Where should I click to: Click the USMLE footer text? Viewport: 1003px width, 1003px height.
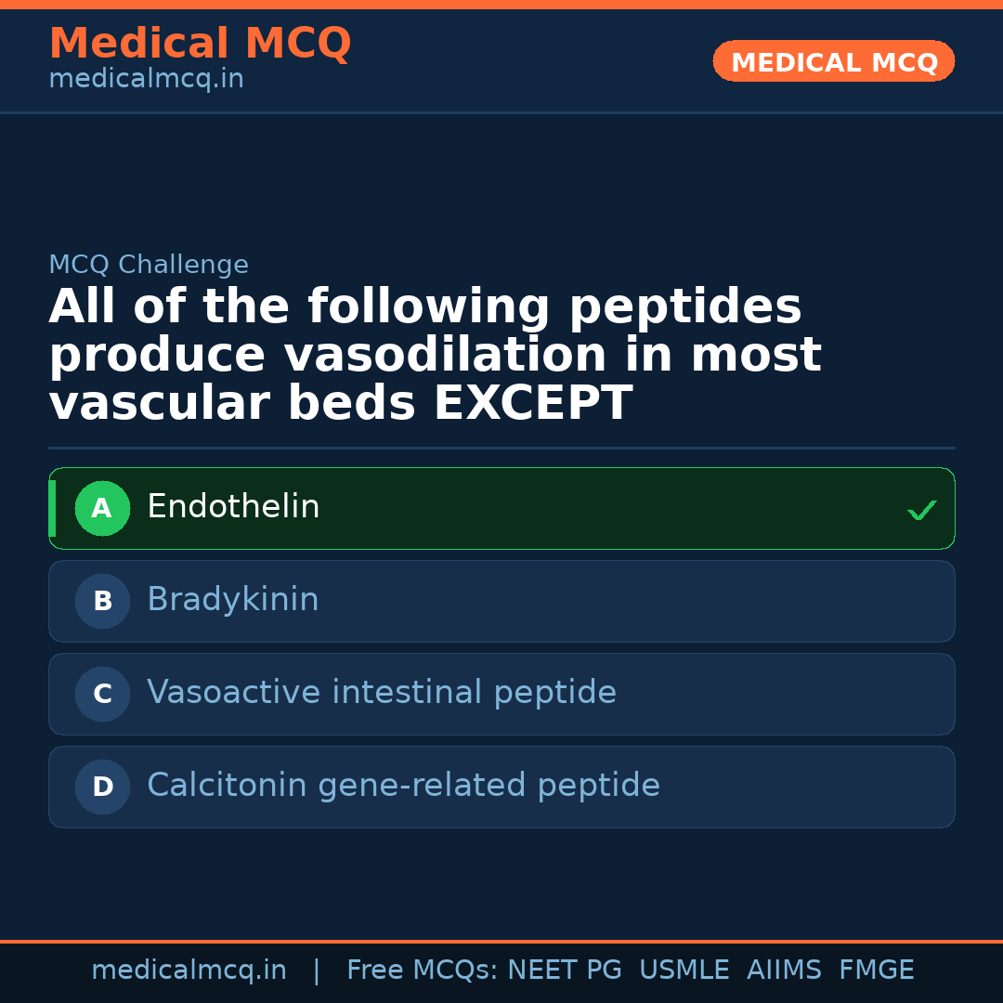pos(684,970)
